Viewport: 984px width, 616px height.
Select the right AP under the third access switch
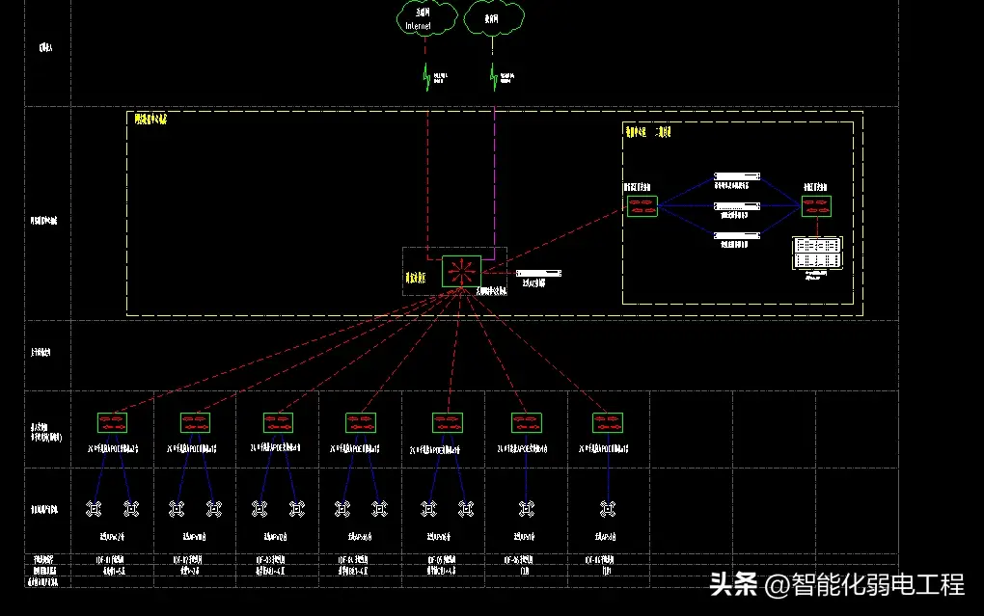pos(297,509)
